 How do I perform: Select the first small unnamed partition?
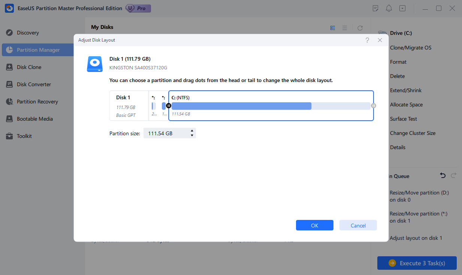(154, 106)
